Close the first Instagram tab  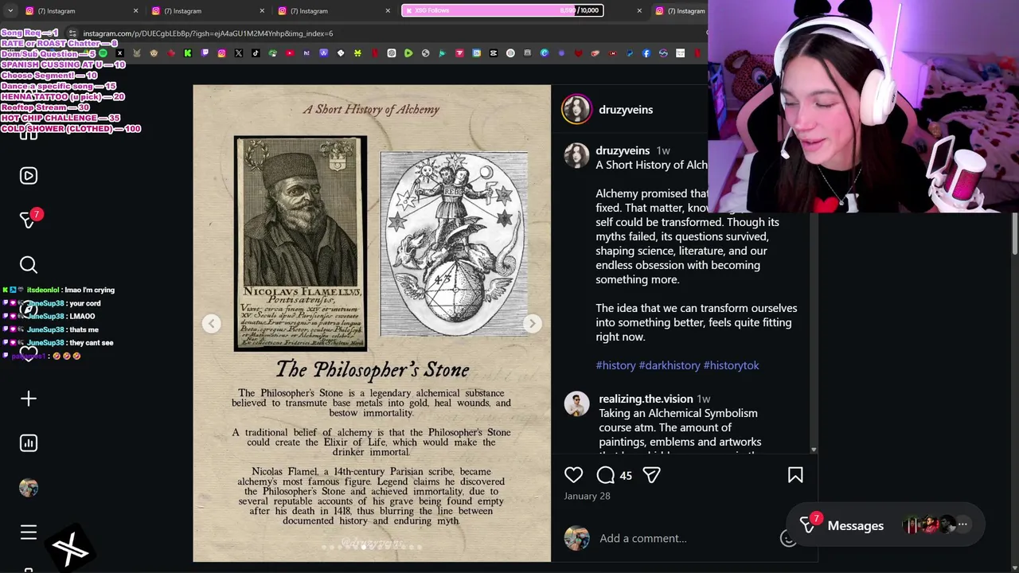click(x=135, y=11)
